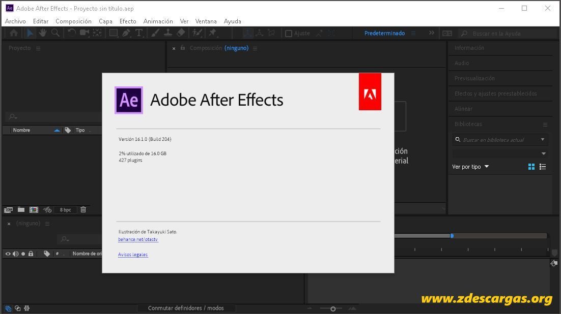Select the Unified Camera tool

coord(85,33)
